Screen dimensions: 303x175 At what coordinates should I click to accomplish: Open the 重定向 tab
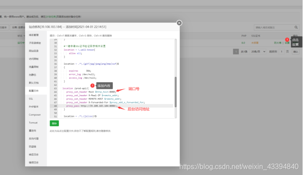[32, 131]
